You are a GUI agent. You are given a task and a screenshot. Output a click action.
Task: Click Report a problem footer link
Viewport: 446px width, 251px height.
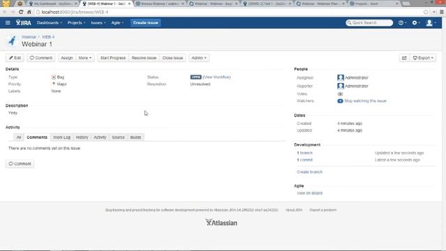[x=323, y=210]
